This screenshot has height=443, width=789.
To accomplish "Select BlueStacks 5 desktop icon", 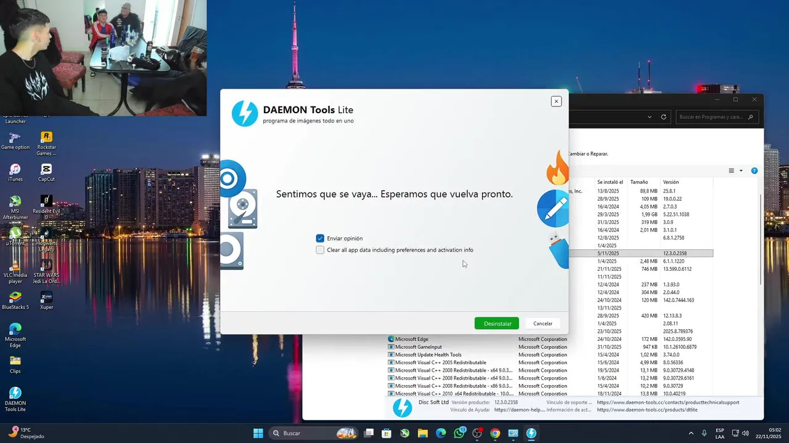I will click(15, 301).
